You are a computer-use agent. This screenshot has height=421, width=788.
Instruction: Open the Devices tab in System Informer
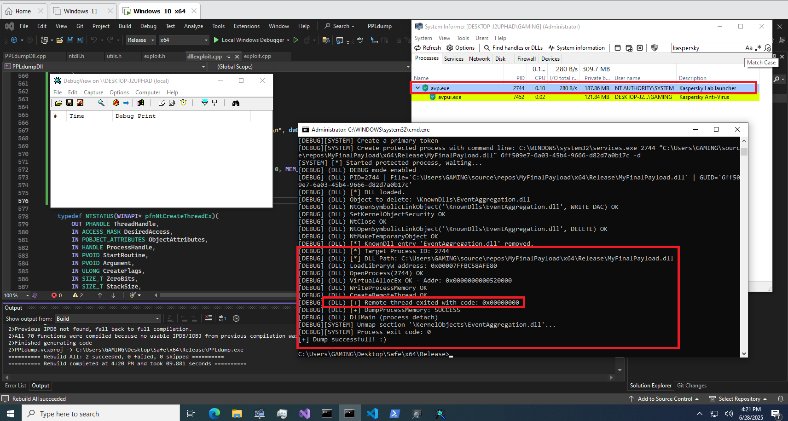550,59
